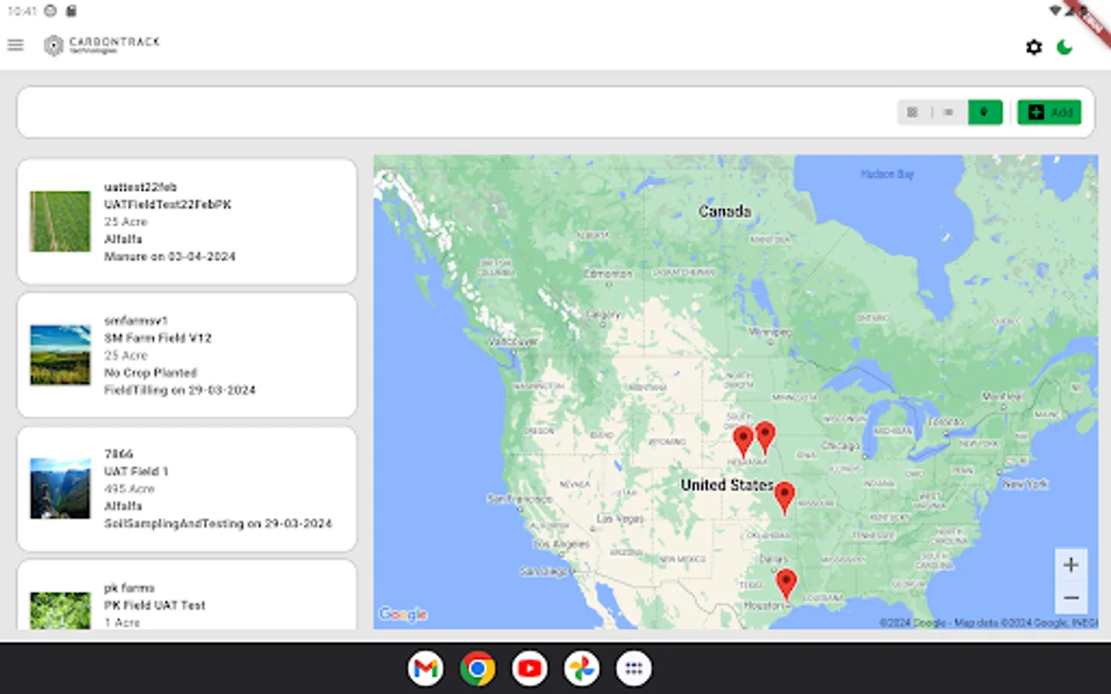1111x694 pixels.
Task: Zoom in on the map
Action: pos(1071,565)
